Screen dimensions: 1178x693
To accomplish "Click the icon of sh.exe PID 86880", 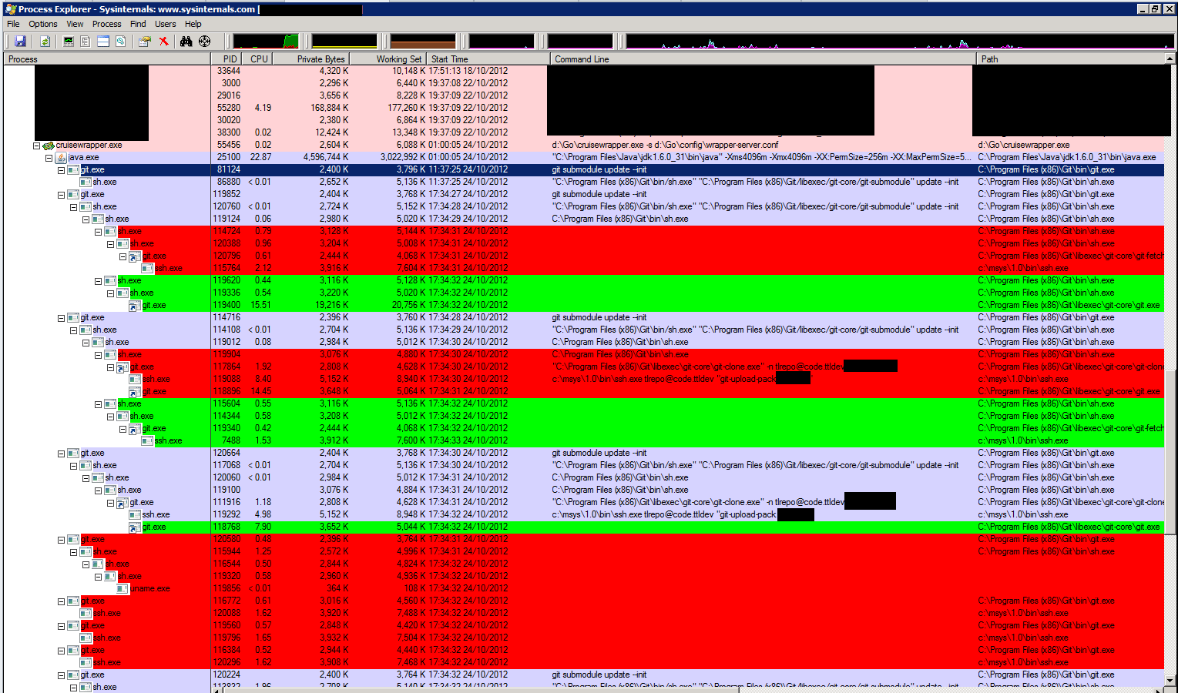I will point(86,182).
